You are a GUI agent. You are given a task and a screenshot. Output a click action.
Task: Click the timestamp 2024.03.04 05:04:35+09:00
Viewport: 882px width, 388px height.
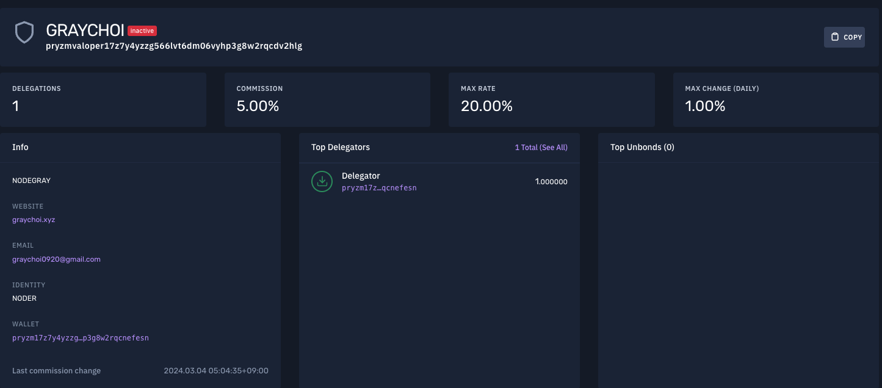216,371
